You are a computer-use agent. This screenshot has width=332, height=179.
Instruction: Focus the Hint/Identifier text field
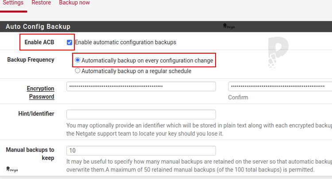[141, 114]
